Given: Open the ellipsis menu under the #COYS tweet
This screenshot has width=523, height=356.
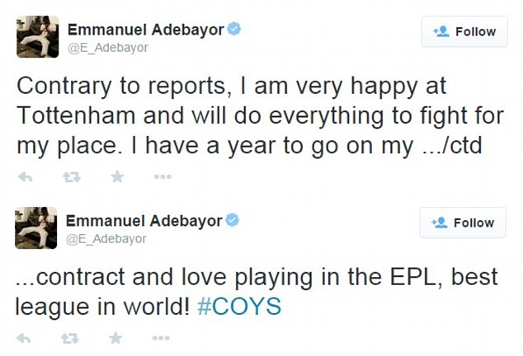Looking at the screenshot, I should point(163,338).
